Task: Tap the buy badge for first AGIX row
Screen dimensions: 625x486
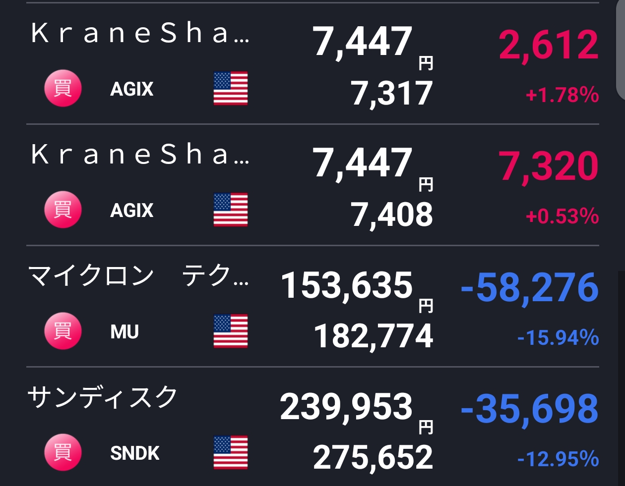Action: (62, 89)
